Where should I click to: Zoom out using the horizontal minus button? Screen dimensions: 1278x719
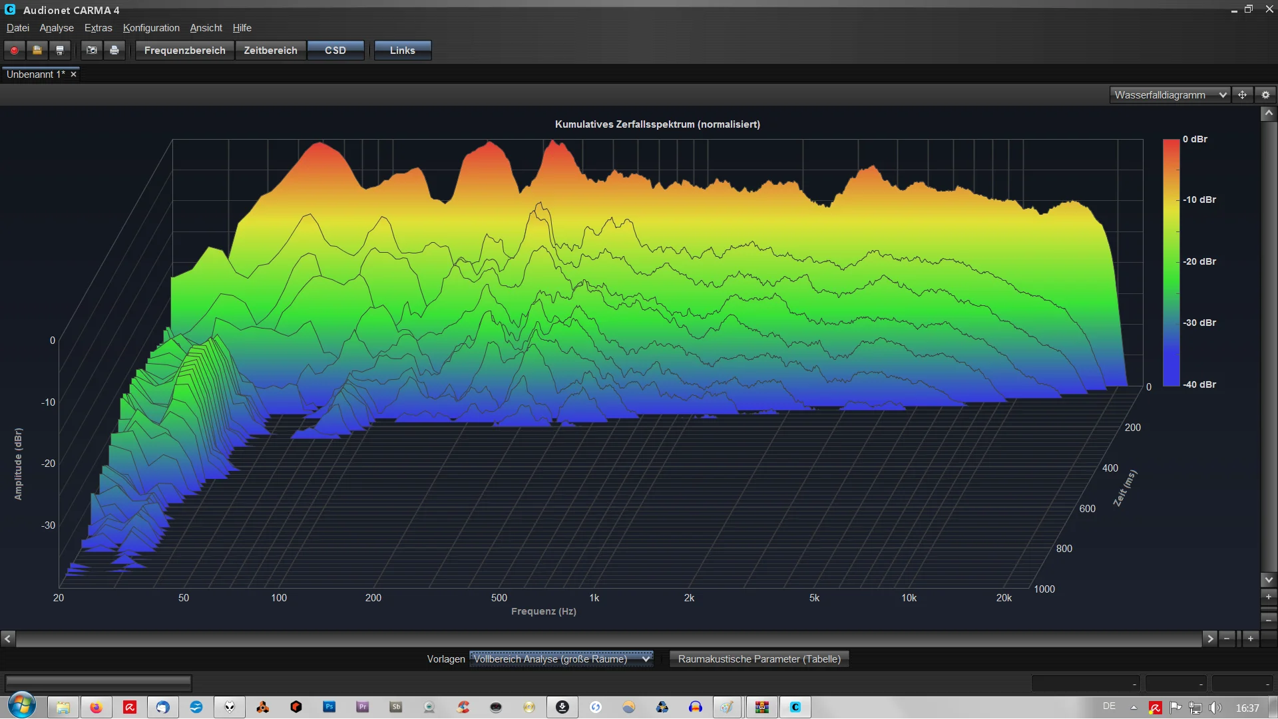(x=1227, y=639)
